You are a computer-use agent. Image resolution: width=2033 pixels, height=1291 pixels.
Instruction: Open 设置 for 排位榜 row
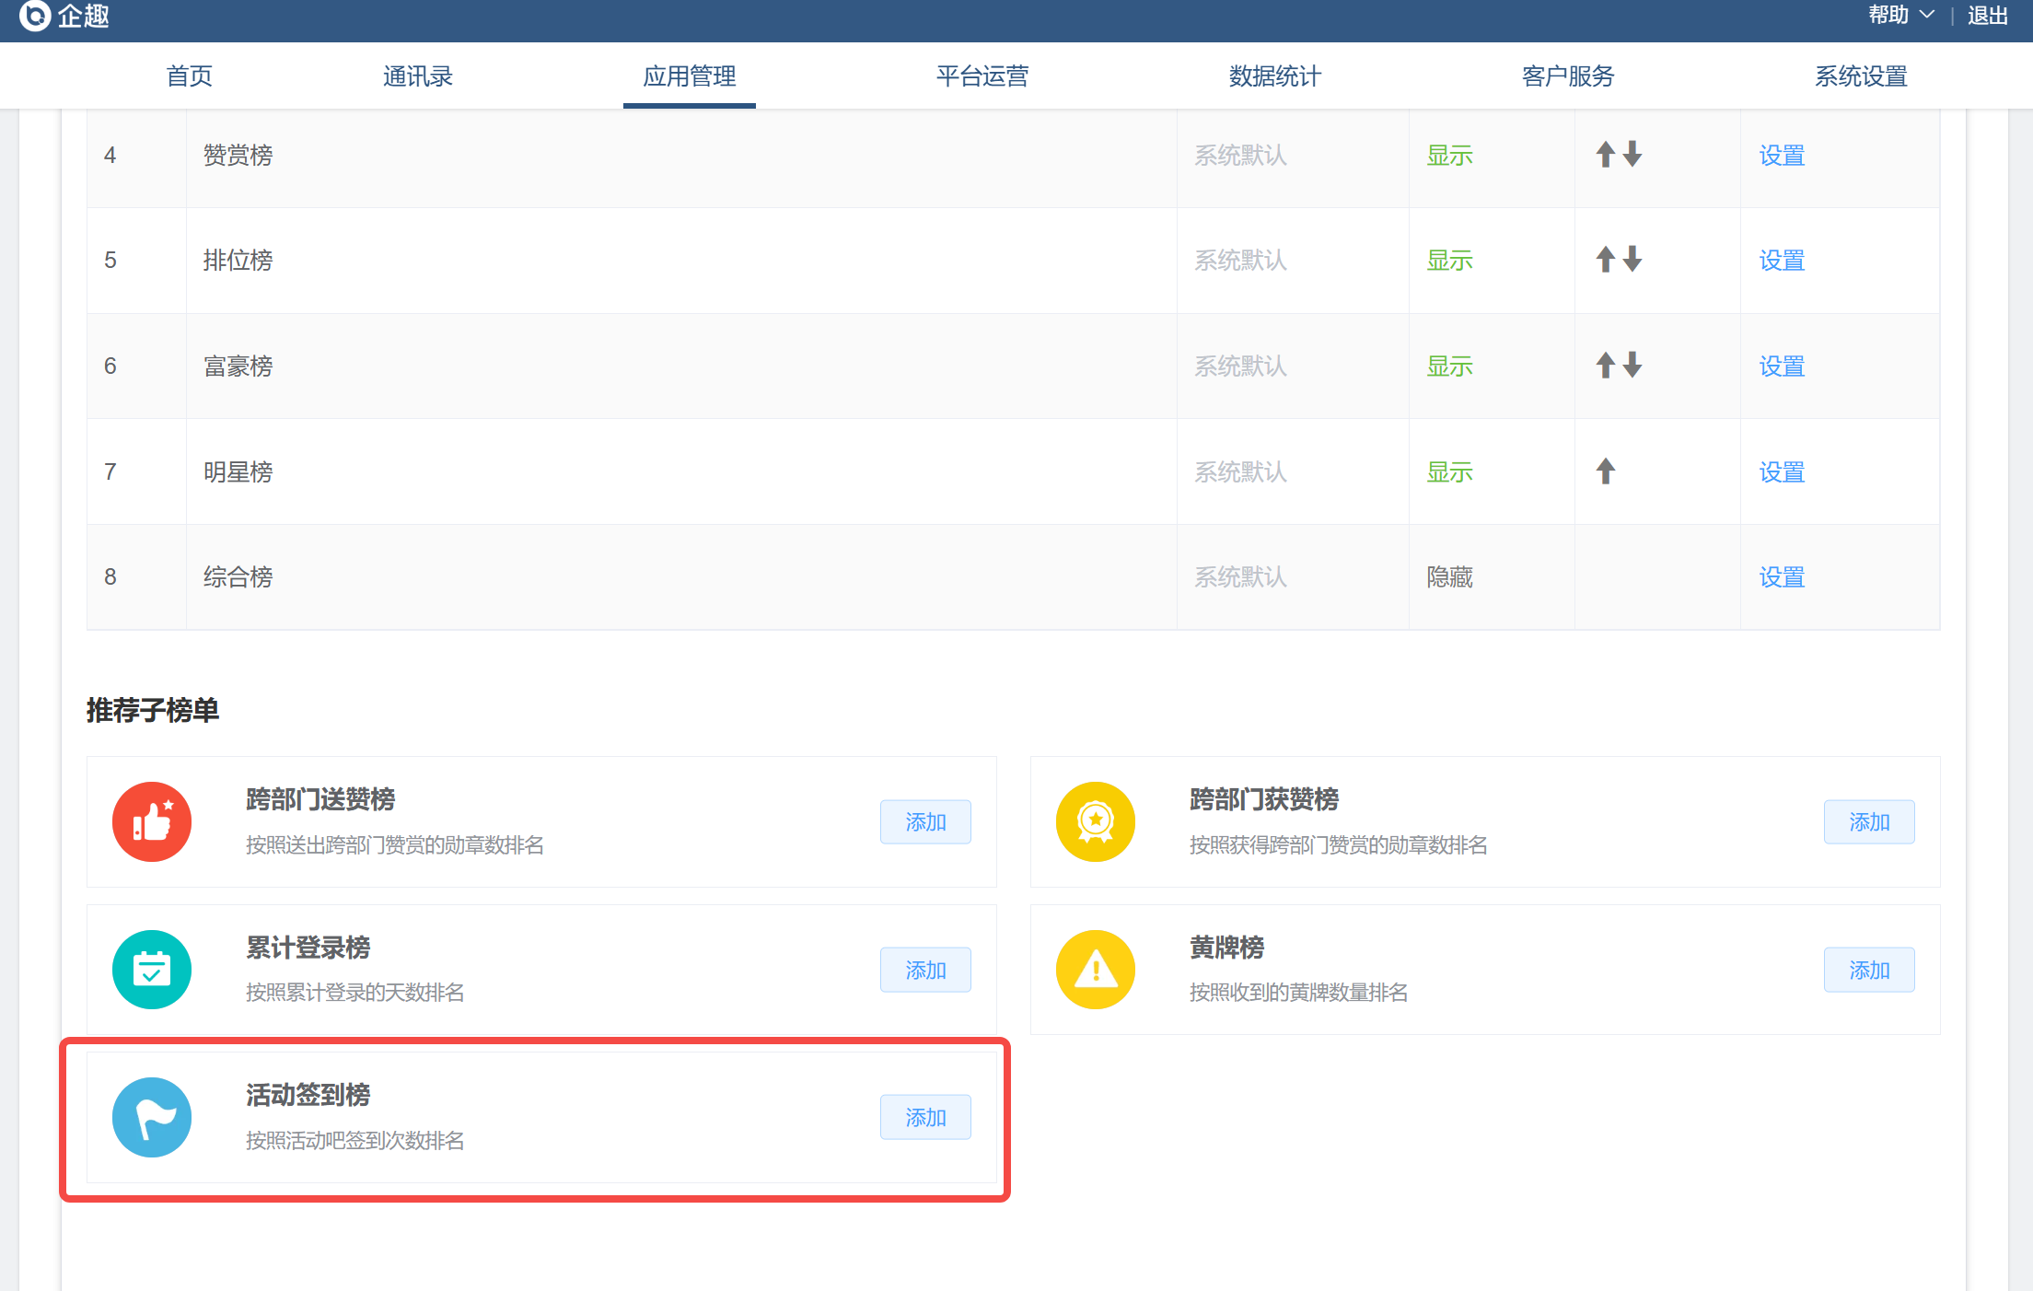coord(1781,261)
